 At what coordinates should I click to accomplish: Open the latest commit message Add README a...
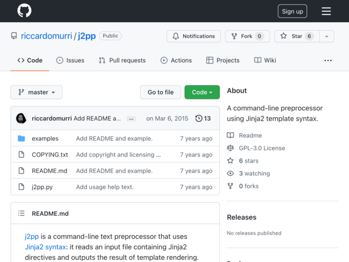click(x=97, y=118)
